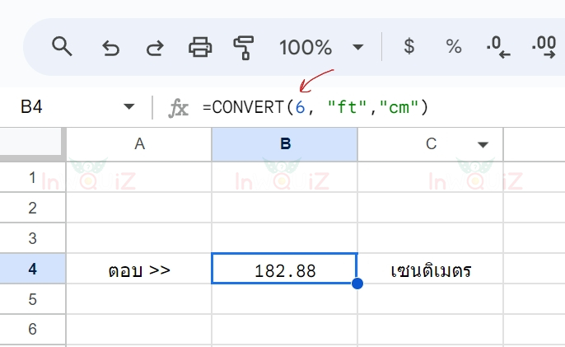This screenshot has height=347, width=565.
Task: Select row 3 header
Action: point(33,238)
